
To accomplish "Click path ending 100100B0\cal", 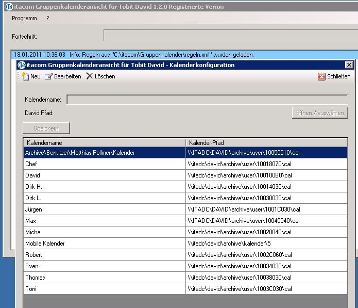I will [x=240, y=175].
